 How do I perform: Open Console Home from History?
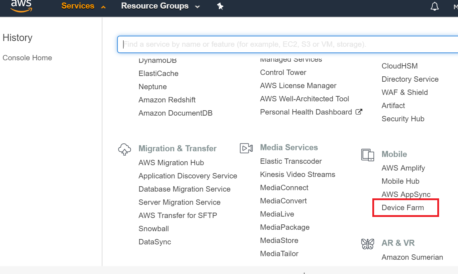pyautogui.click(x=27, y=58)
